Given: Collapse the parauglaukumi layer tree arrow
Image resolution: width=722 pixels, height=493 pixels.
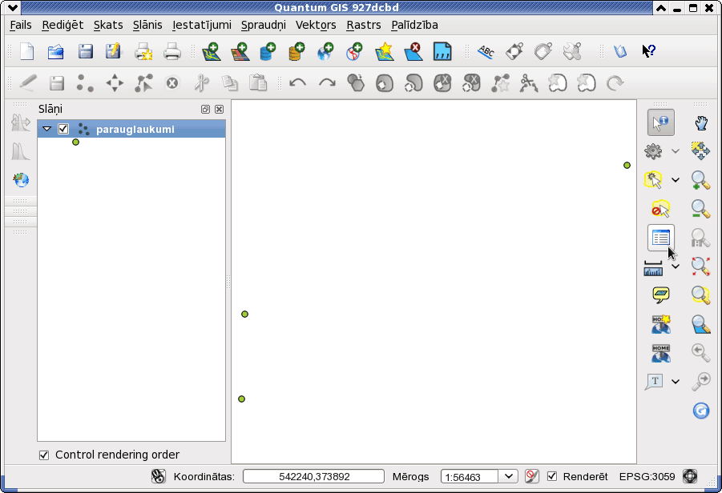Looking at the screenshot, I should click(x=47, y=129).
